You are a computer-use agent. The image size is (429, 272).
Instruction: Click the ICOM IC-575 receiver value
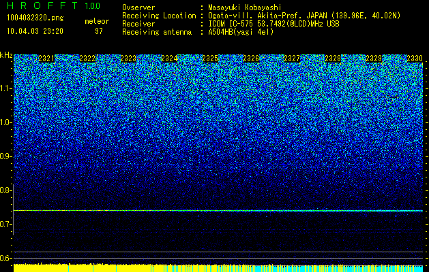click(273, 24)
